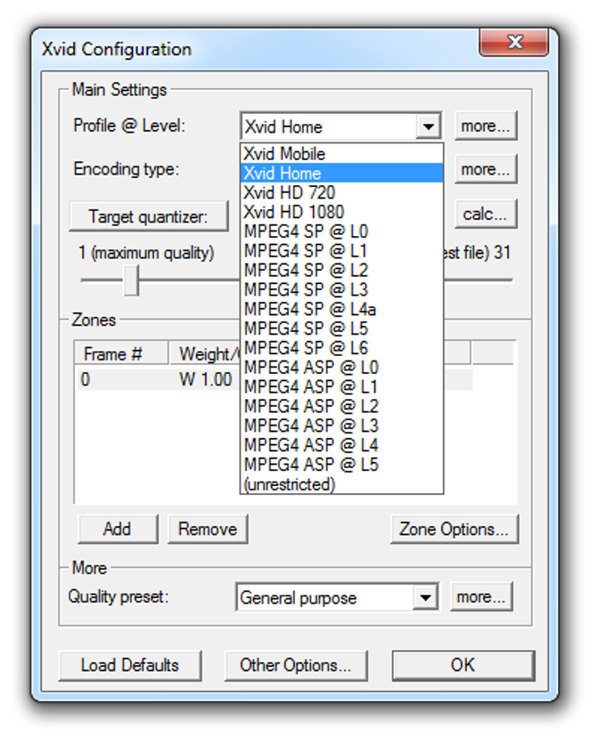Pick MPEG4 ASP @ L0 entry
Viewport: 606px width, 746px height.
(x=341, y=368)
